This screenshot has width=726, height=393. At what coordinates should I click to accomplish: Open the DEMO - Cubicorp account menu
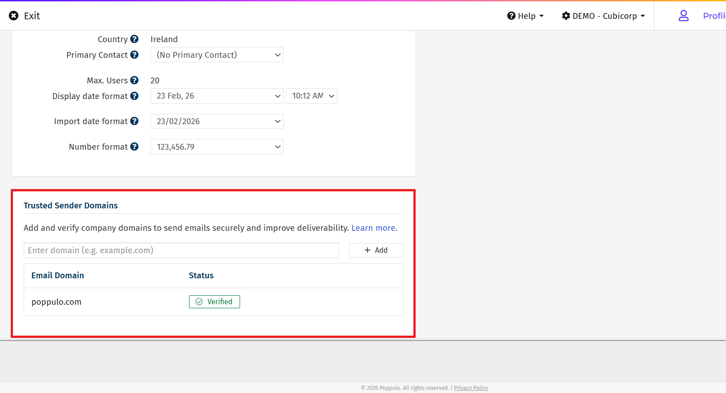click(x=603, y=16)
